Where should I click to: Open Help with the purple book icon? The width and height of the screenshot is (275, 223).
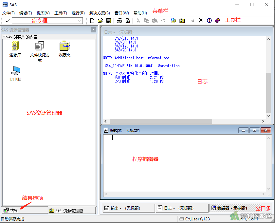217,21
